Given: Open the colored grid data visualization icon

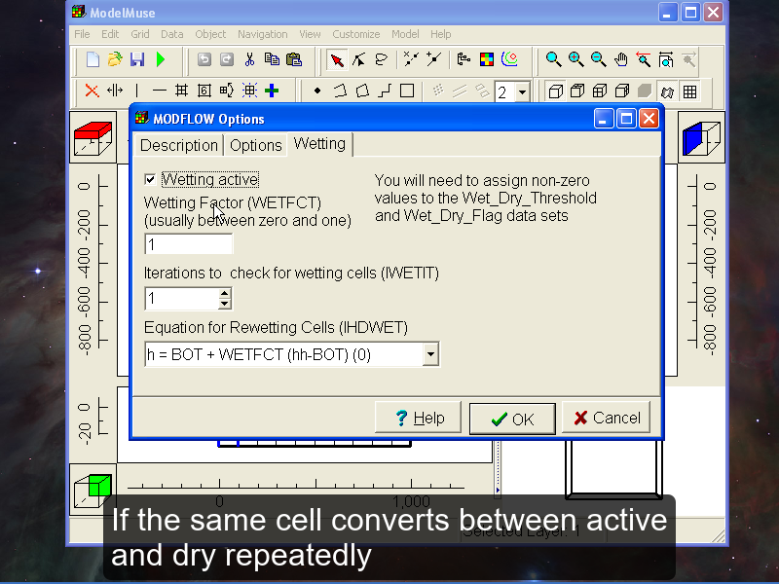Looking at the screenshot, I should [486, 59].
